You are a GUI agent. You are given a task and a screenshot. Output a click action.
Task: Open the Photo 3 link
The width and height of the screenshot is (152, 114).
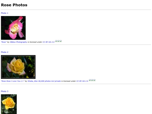(x=5, y=91)
